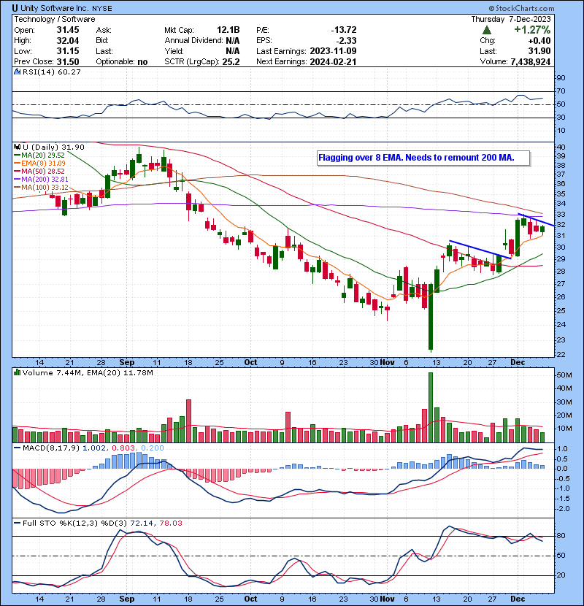This screenshot has width=584, height=606.
Task: Click the 40 price level on the price axis
Action: [x=561, y=147]
